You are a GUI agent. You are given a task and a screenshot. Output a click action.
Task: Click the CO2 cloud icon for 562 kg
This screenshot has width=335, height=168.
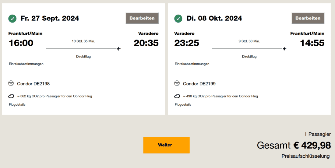point(11,96)
